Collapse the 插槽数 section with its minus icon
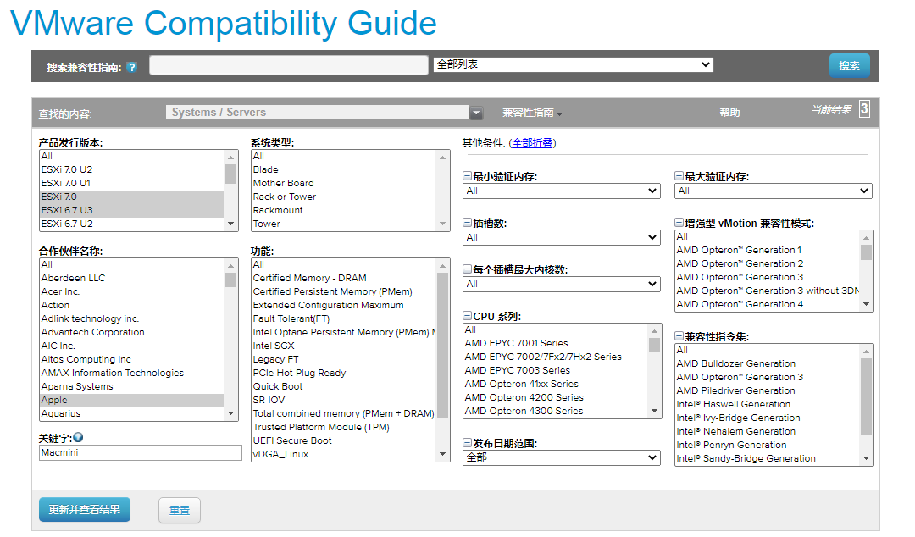 coord(467,223)
